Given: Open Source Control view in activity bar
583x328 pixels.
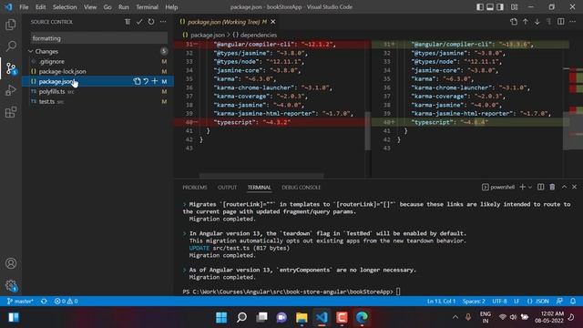Looking at the screenshot, I should (x=11, y=68).
